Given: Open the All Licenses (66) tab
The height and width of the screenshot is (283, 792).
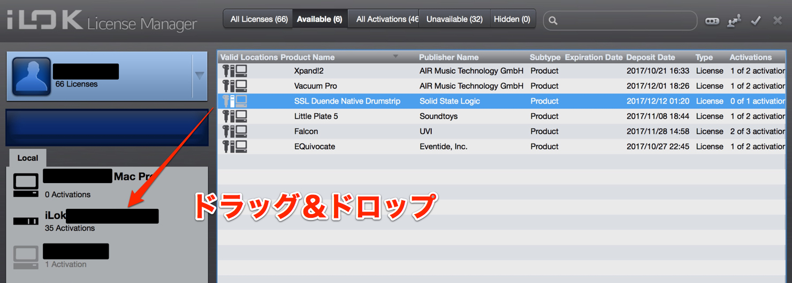Looking at the screenshot, I should tap(259, 19).
